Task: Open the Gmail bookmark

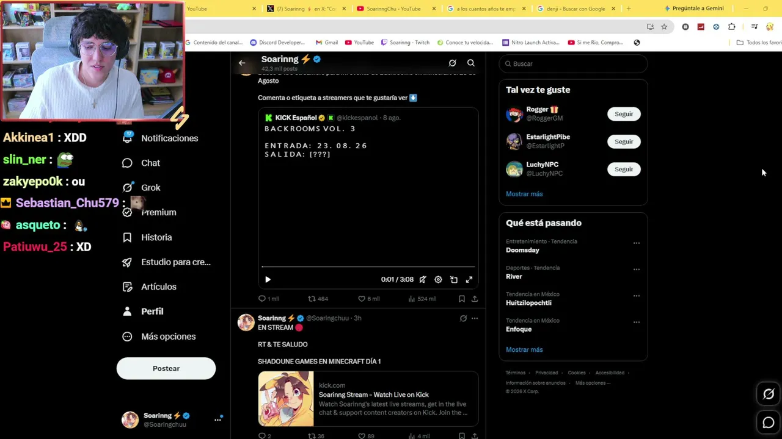Action: click(327, 43)
